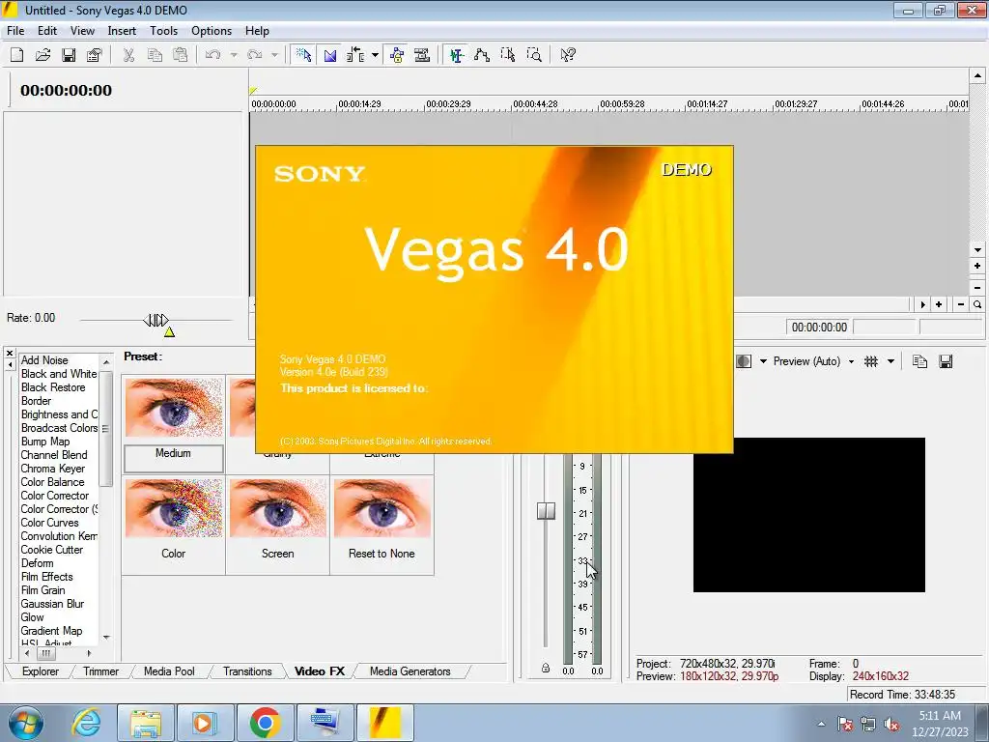Image resolution: width=989 pixels, height=742 pixels.
Task: Open the Edit menu
Action: tap(47, 30)
